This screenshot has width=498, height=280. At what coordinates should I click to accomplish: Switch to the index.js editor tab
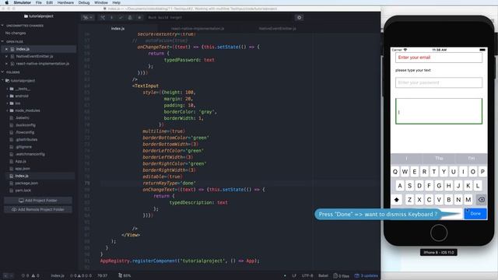point(117,29)
